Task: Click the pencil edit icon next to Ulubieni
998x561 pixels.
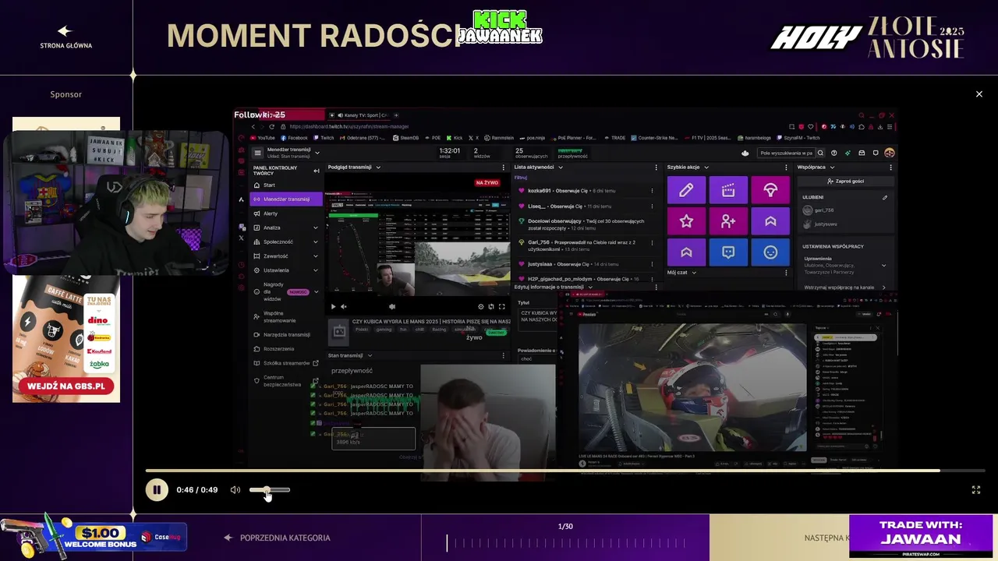Action: click(x=884, y=197)
